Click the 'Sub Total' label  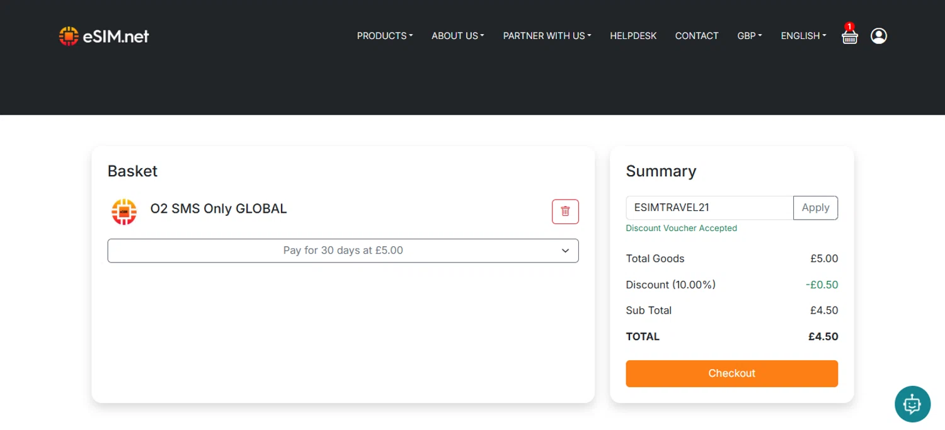click(649, 310)
